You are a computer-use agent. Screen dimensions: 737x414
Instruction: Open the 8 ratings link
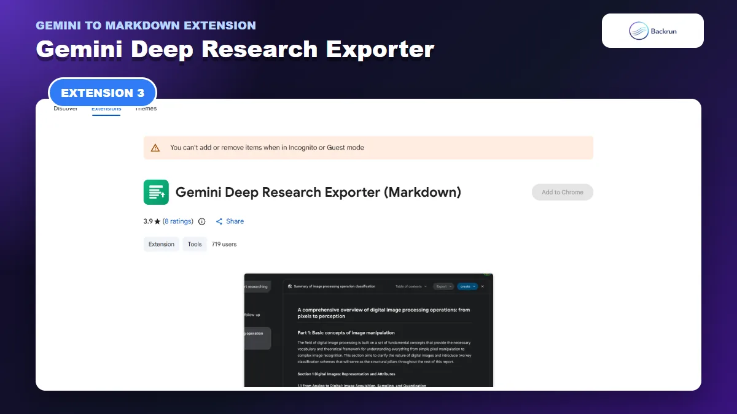click(x=178, y=221)
